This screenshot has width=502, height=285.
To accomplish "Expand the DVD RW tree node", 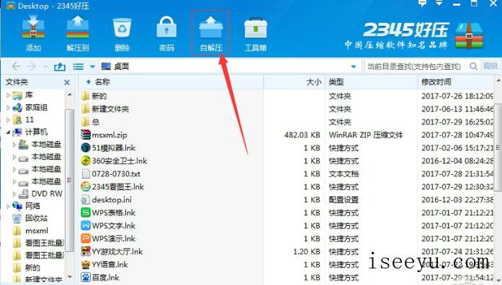I will coord(14,194).
